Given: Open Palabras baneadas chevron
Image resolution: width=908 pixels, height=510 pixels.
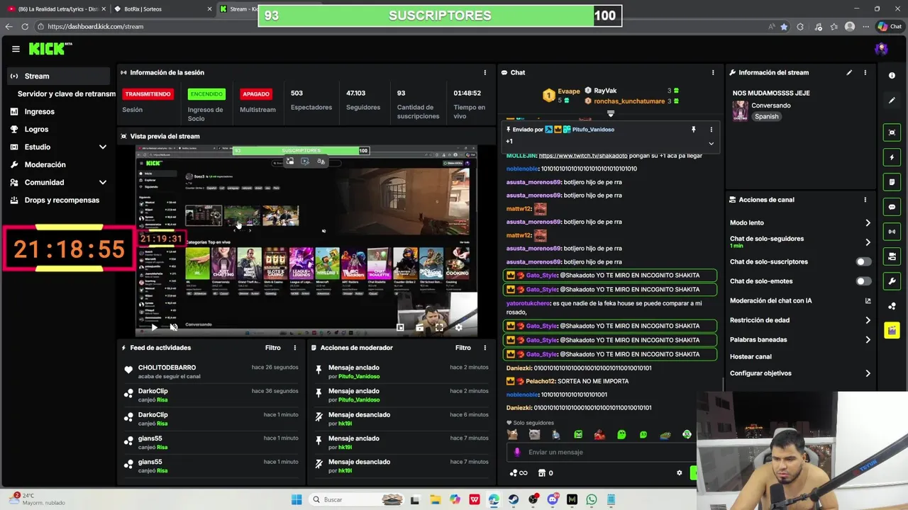Looking at the screenshot, I should pyautogui.click(x=868, y=339).
